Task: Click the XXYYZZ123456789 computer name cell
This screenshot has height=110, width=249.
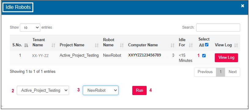Action: [x=145, y=55]
